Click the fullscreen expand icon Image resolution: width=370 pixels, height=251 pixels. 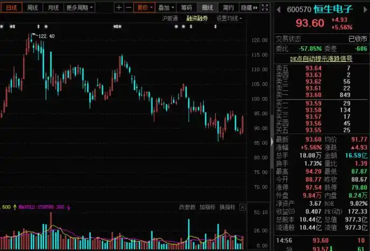(265, 8)
